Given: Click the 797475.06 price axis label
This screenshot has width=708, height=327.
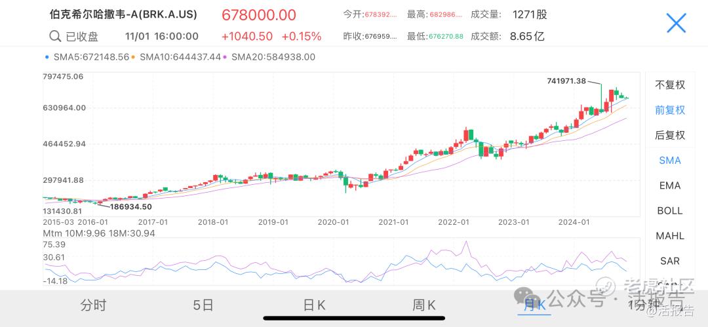Looking at the screenshot, I should click(x=64, y=77).
